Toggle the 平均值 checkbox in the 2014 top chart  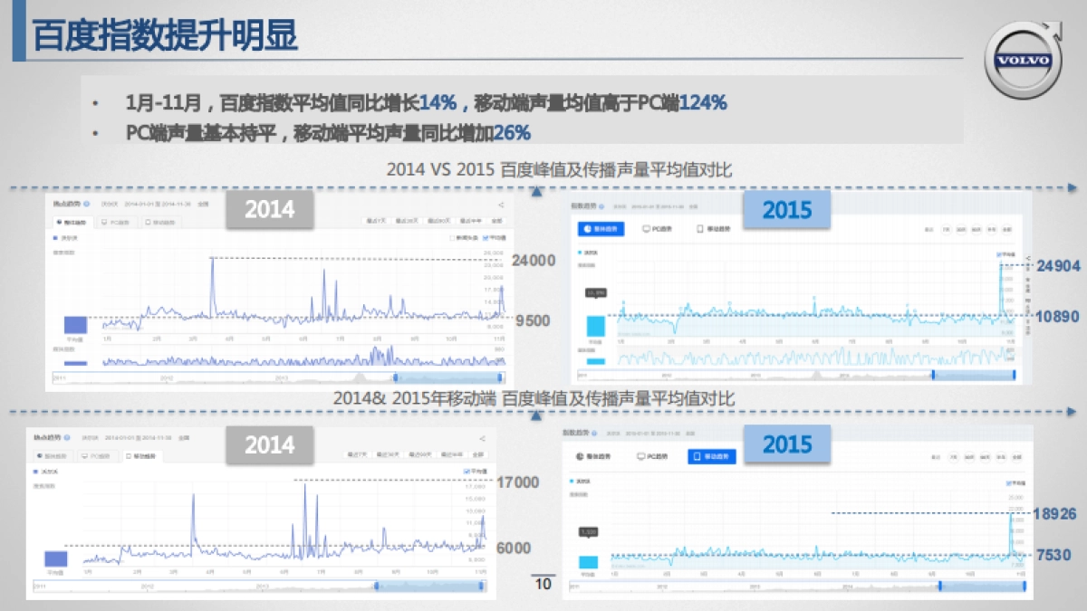pyautogui.click(x=486, y=238)
